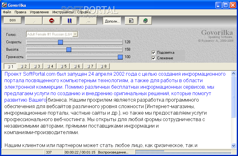
Task: Click the word 'компаниями-производителями' in text
Action: 41,133
